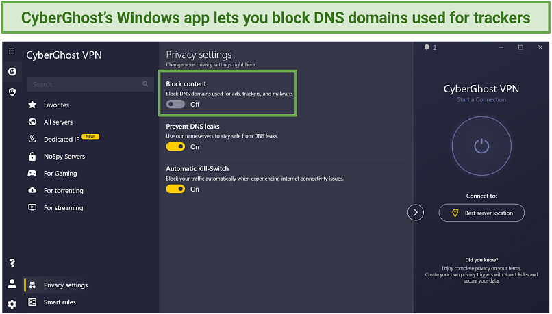This screenshot has height=314, width=552.
Task: Click the Did you know? tip heading
Action: point(481,260)
